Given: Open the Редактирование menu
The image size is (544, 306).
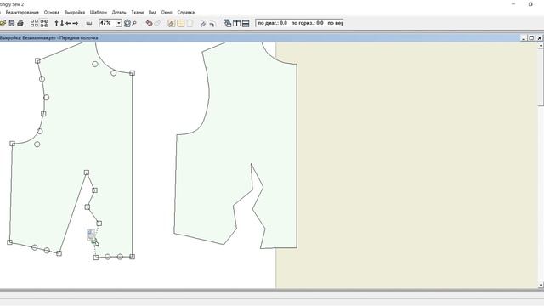Looking at the screenshot, I should pos(22,12).
